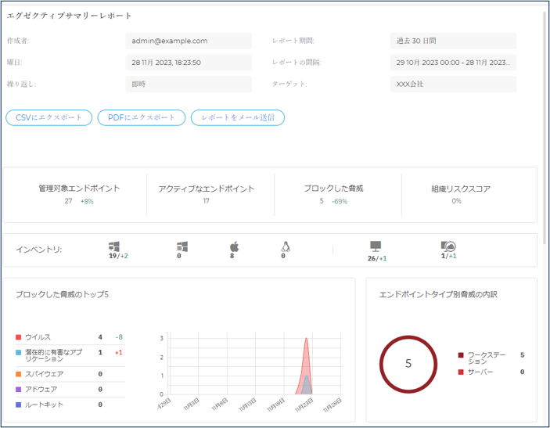550x428 pixels.
Task: Select the desktop monitor icon showing 26/+1
Action: [376, 246]
